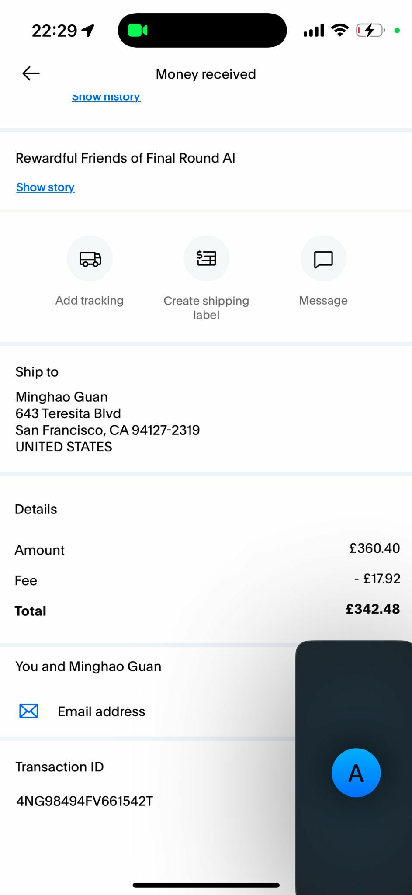Tap the cellular signal bars
This screenshot has width=412, height=895.
pos(314,31)
